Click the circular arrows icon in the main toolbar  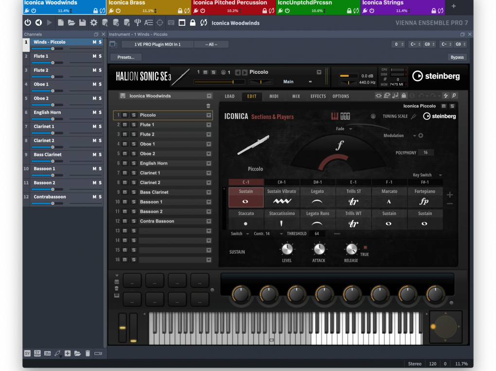click(x=204, y=23)
